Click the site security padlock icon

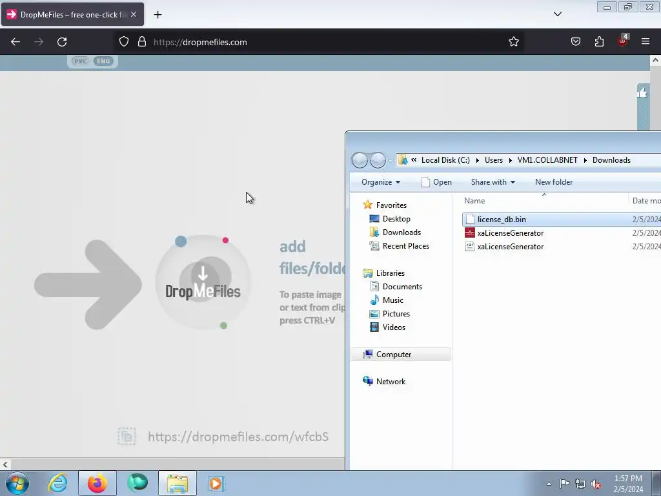pyautogui.click(x=142, y=42)
